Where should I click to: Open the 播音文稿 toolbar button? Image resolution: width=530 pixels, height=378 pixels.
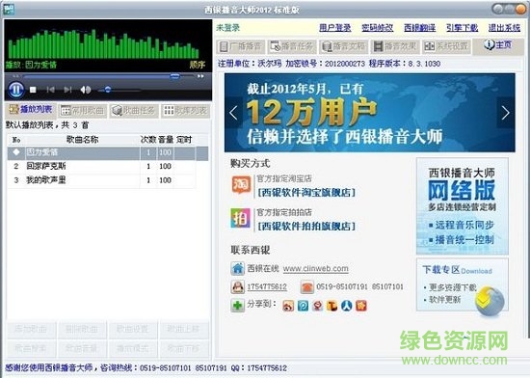pos(344,46)
